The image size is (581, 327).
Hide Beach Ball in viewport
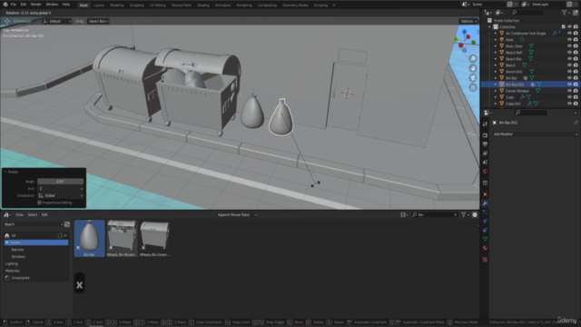[569, 53]
